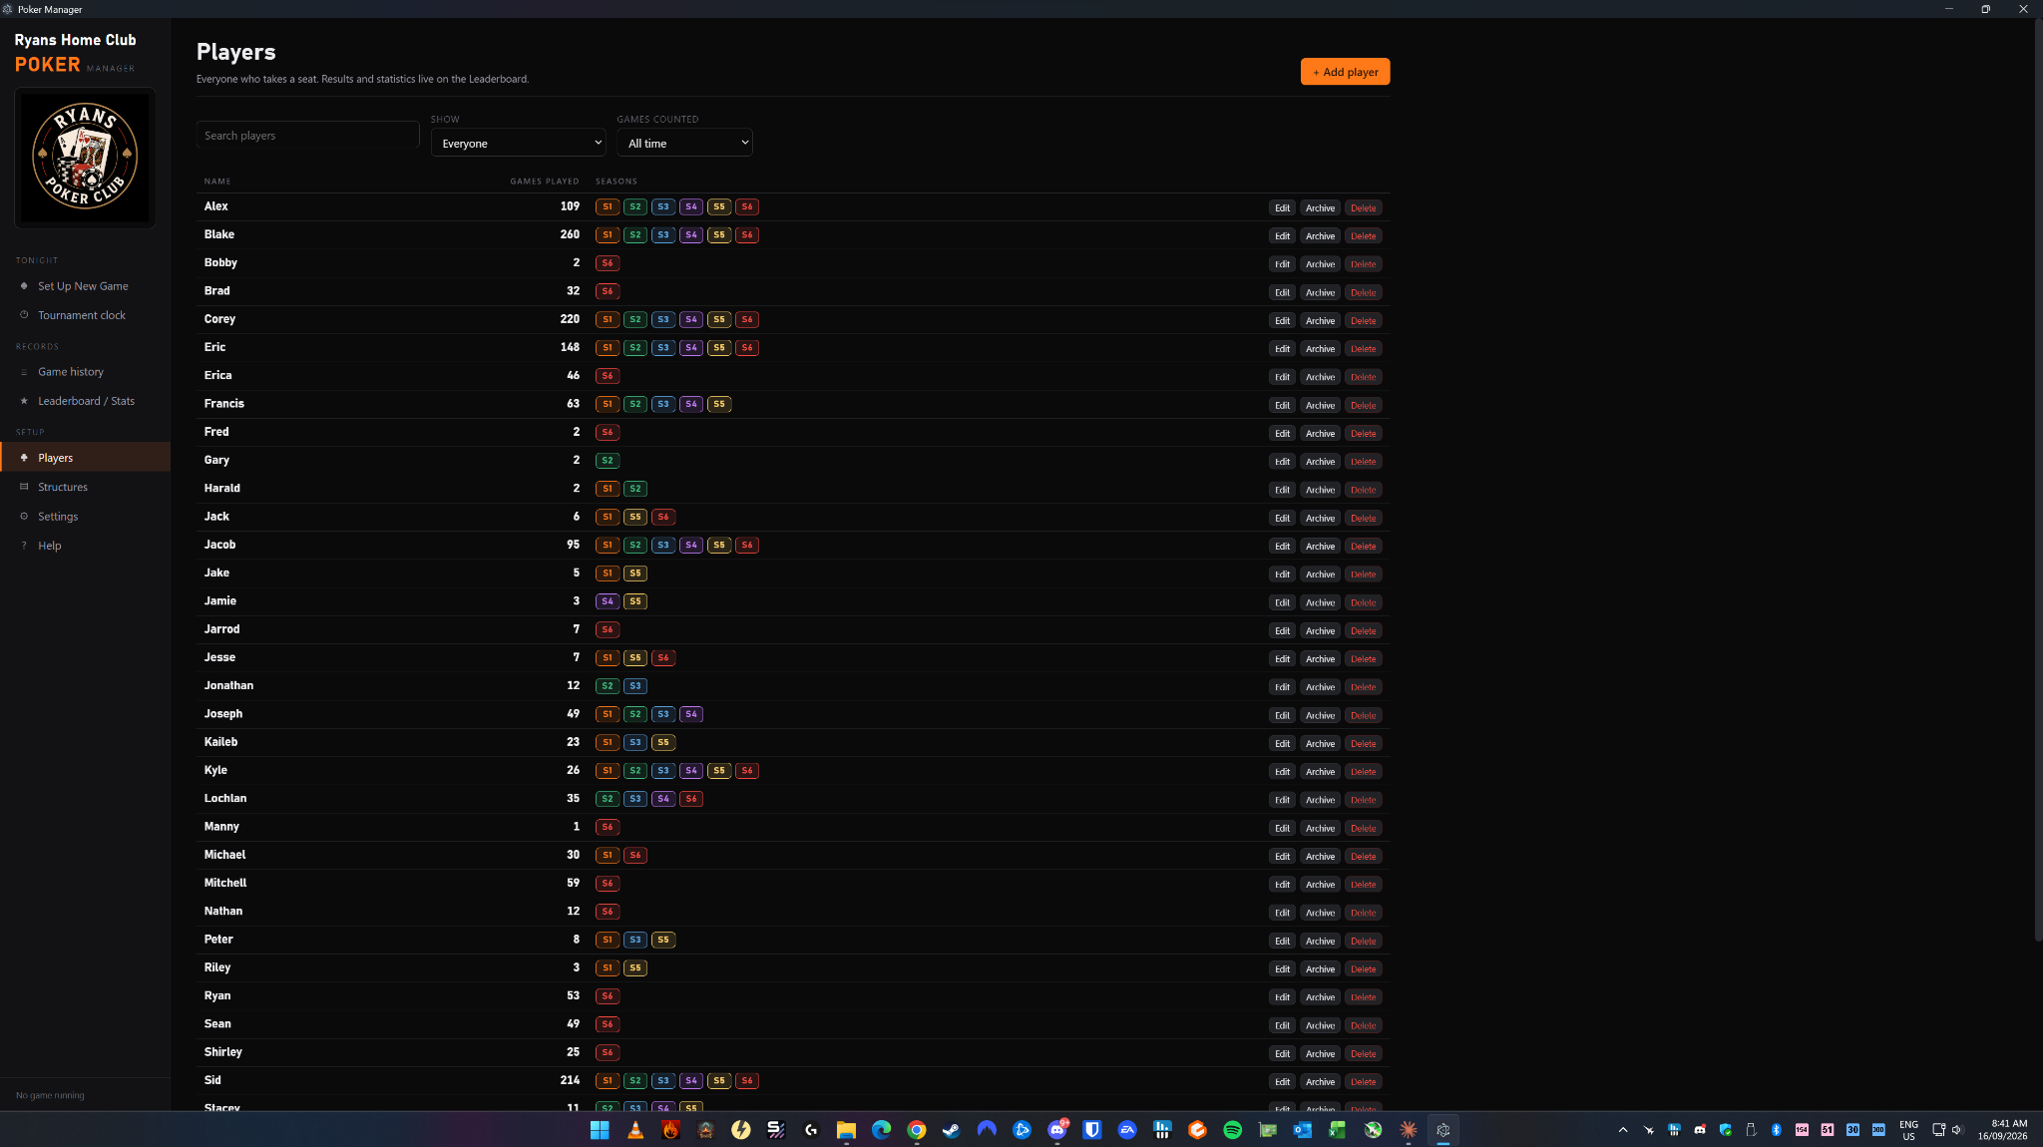Viewport: 2043px width, 1147px height.
Task: Click the Search players input field
Action: tap(307, 136)
